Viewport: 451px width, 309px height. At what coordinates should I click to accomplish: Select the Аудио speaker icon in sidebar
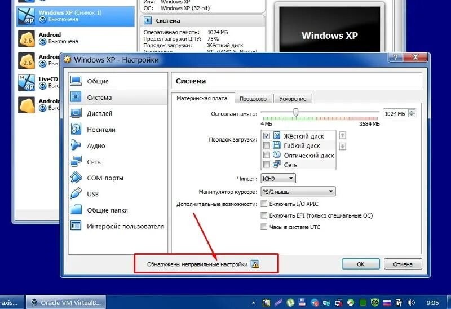pos(76,145)
